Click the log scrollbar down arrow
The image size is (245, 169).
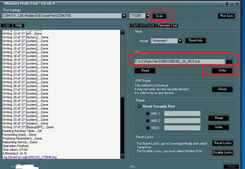122,156
